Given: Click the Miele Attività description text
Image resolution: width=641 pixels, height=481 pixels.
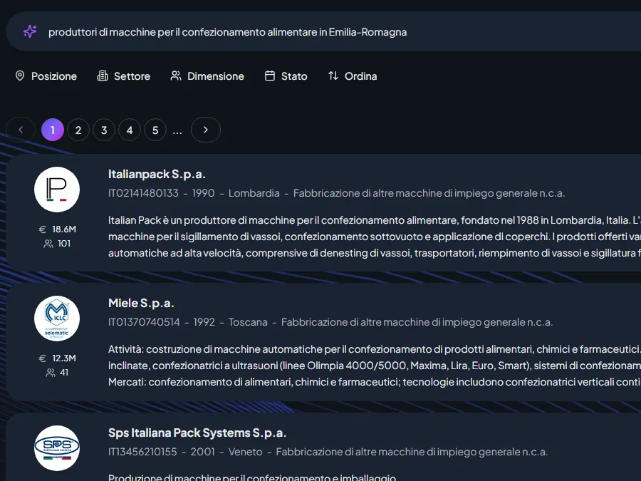Looking at the screenshot, I should 375,366.
